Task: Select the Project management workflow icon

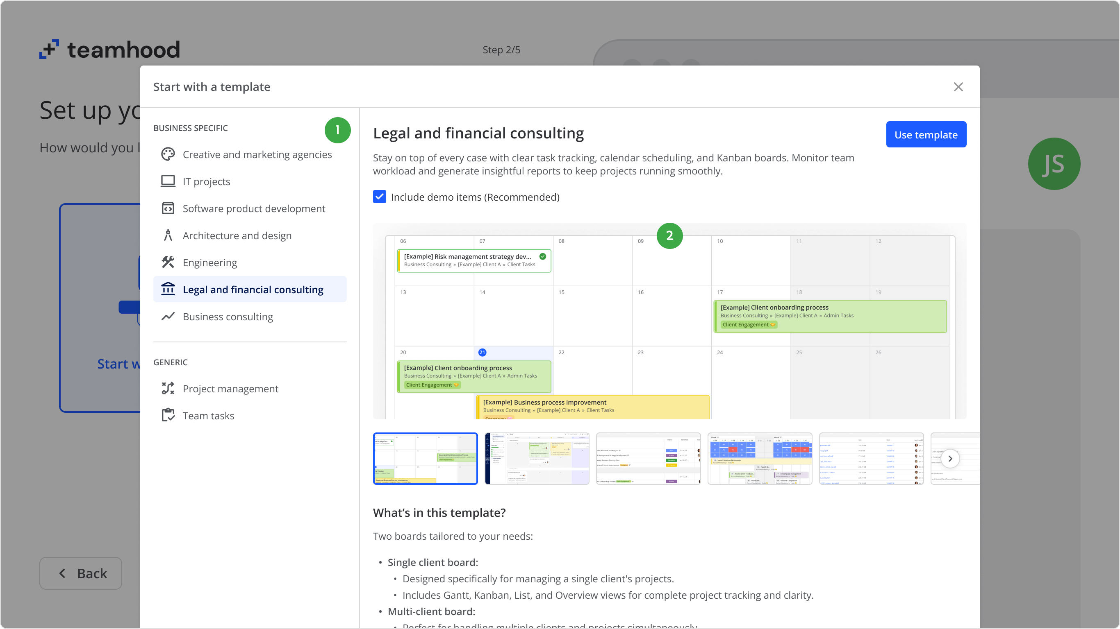Action: point(168,388)
